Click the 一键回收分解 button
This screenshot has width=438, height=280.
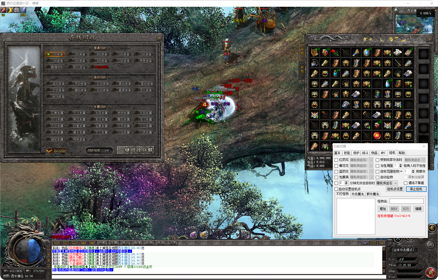pos(136,150)
